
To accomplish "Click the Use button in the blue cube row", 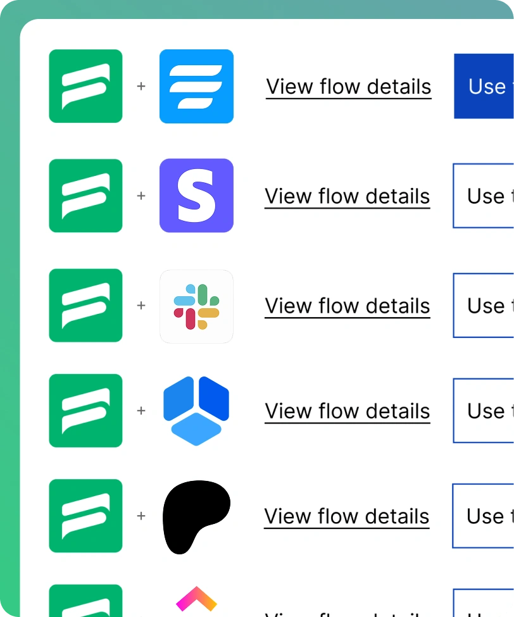I will coord(484,411).
